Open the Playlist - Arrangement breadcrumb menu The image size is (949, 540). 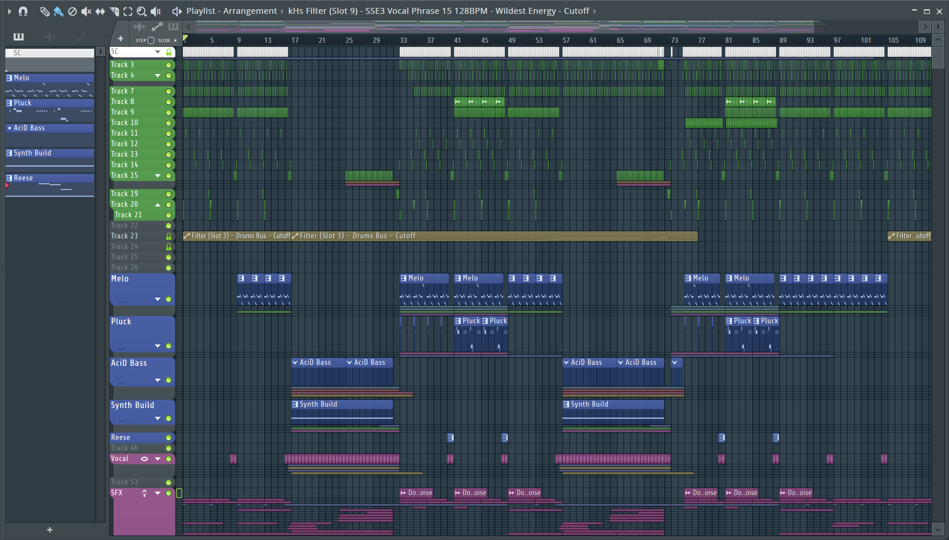[x=232, y=11]
